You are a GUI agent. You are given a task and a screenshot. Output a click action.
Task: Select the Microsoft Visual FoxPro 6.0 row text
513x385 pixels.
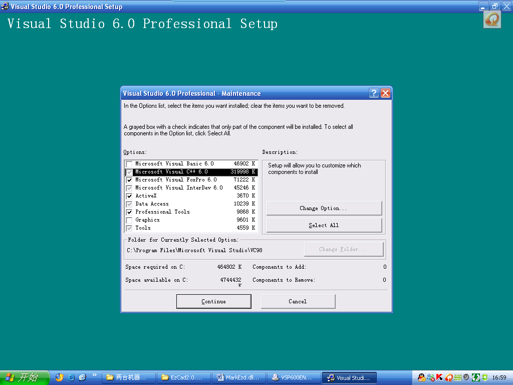pyautogui.click(x=176, y=180)
